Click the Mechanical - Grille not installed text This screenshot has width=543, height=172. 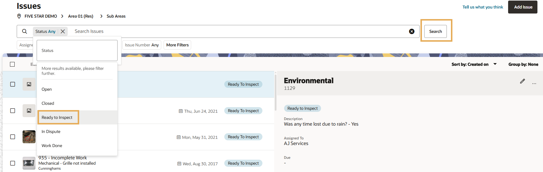tap(67, 163)
